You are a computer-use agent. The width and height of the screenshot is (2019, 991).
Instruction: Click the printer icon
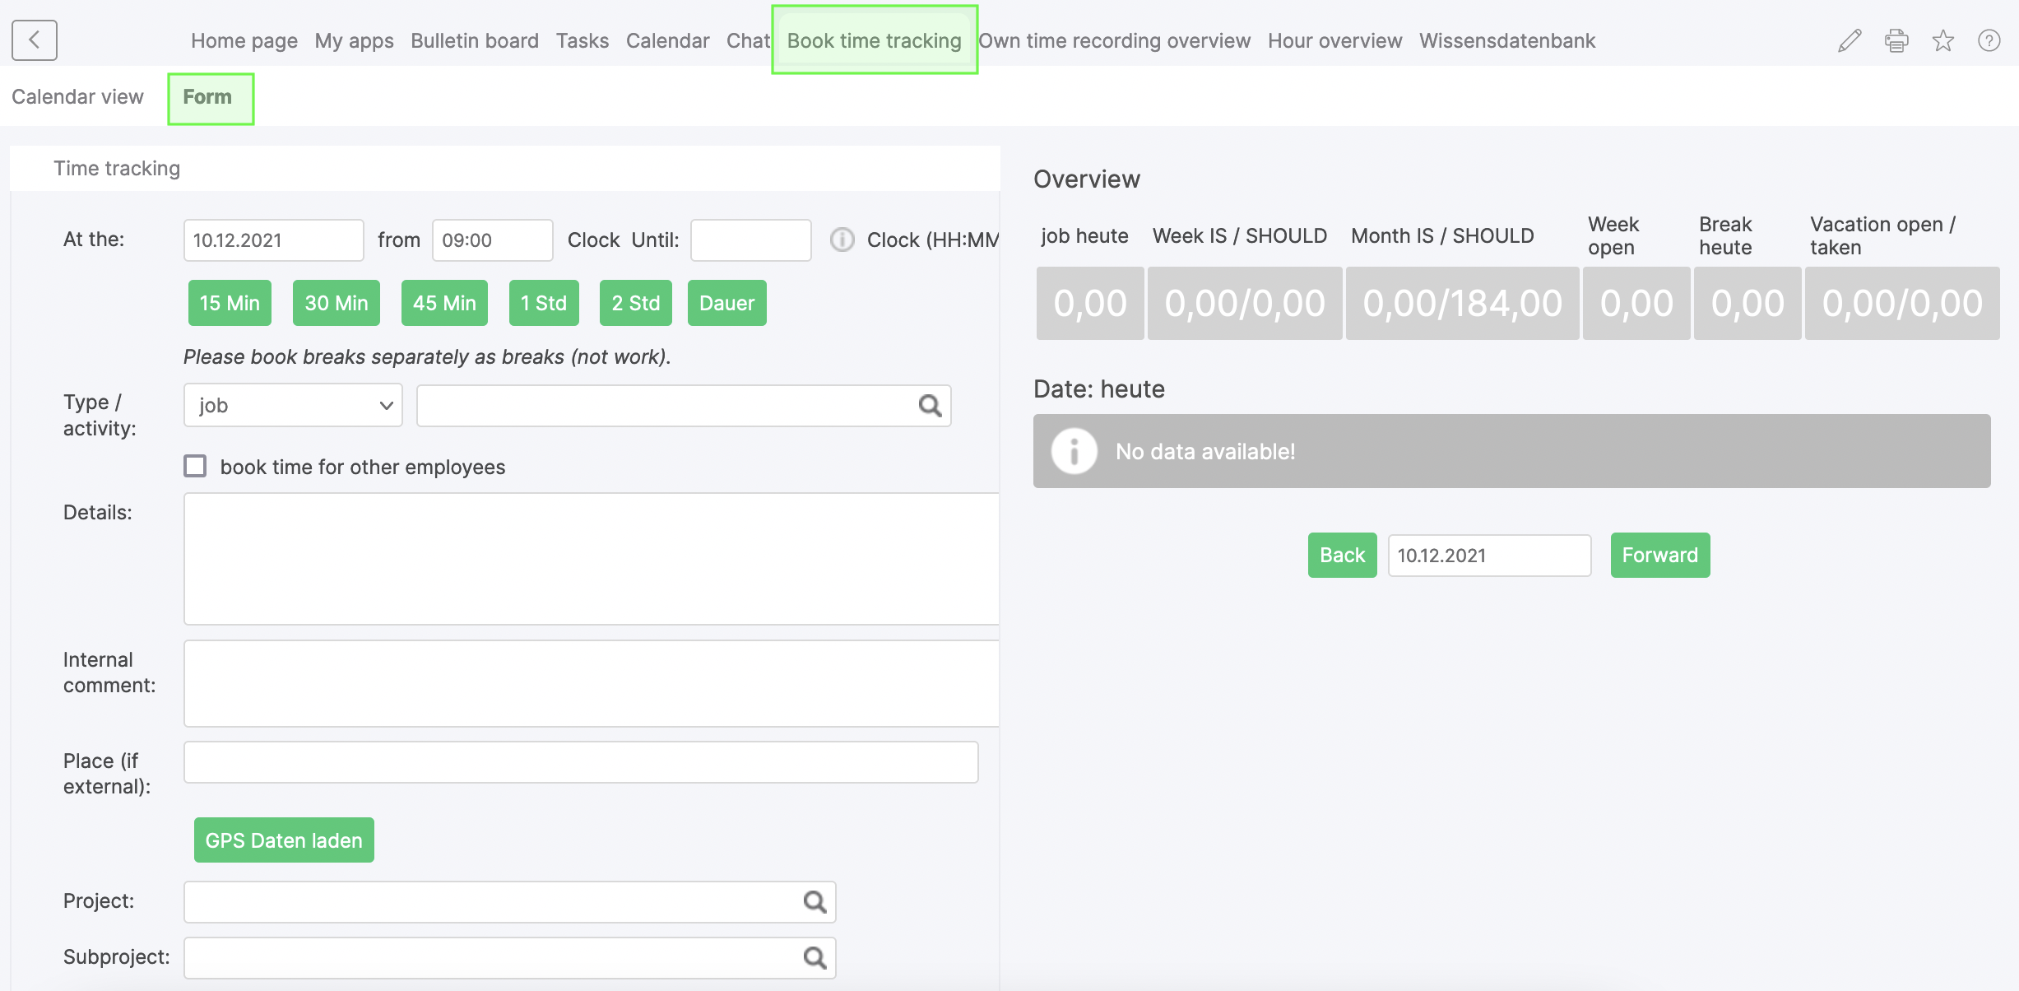coord(1896,40)
